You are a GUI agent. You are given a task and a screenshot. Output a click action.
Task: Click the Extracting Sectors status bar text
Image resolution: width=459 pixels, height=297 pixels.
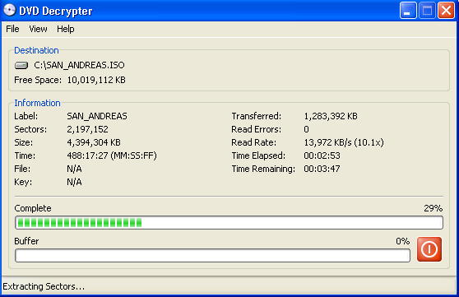(x=44, y=286)
